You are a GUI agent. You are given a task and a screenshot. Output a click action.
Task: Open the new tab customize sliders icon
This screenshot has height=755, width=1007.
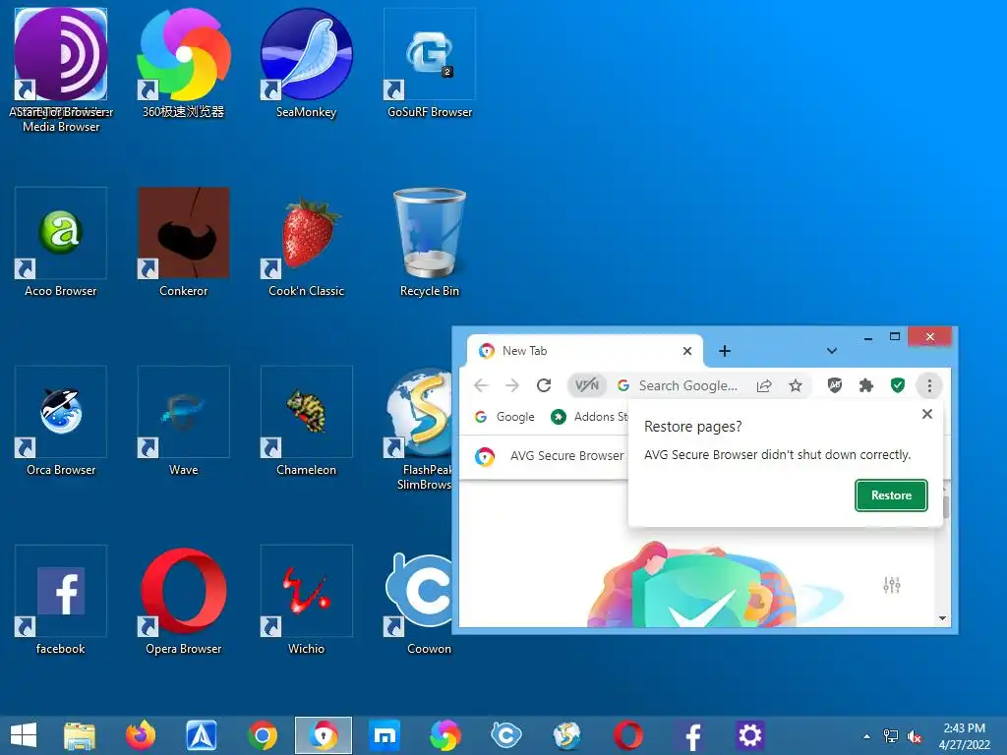[x=891, y=585]
